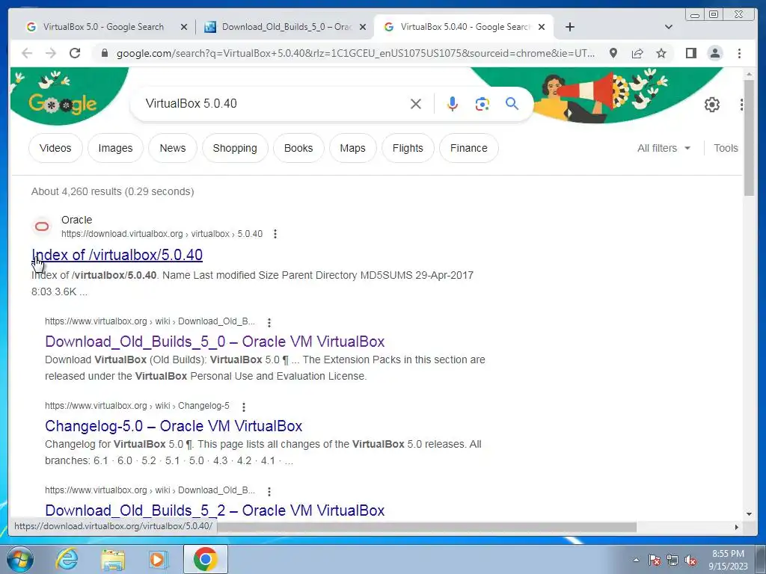Share this page icon
Image resolution: width=766 pixels, height=574 pixels.
coord(637,53)
